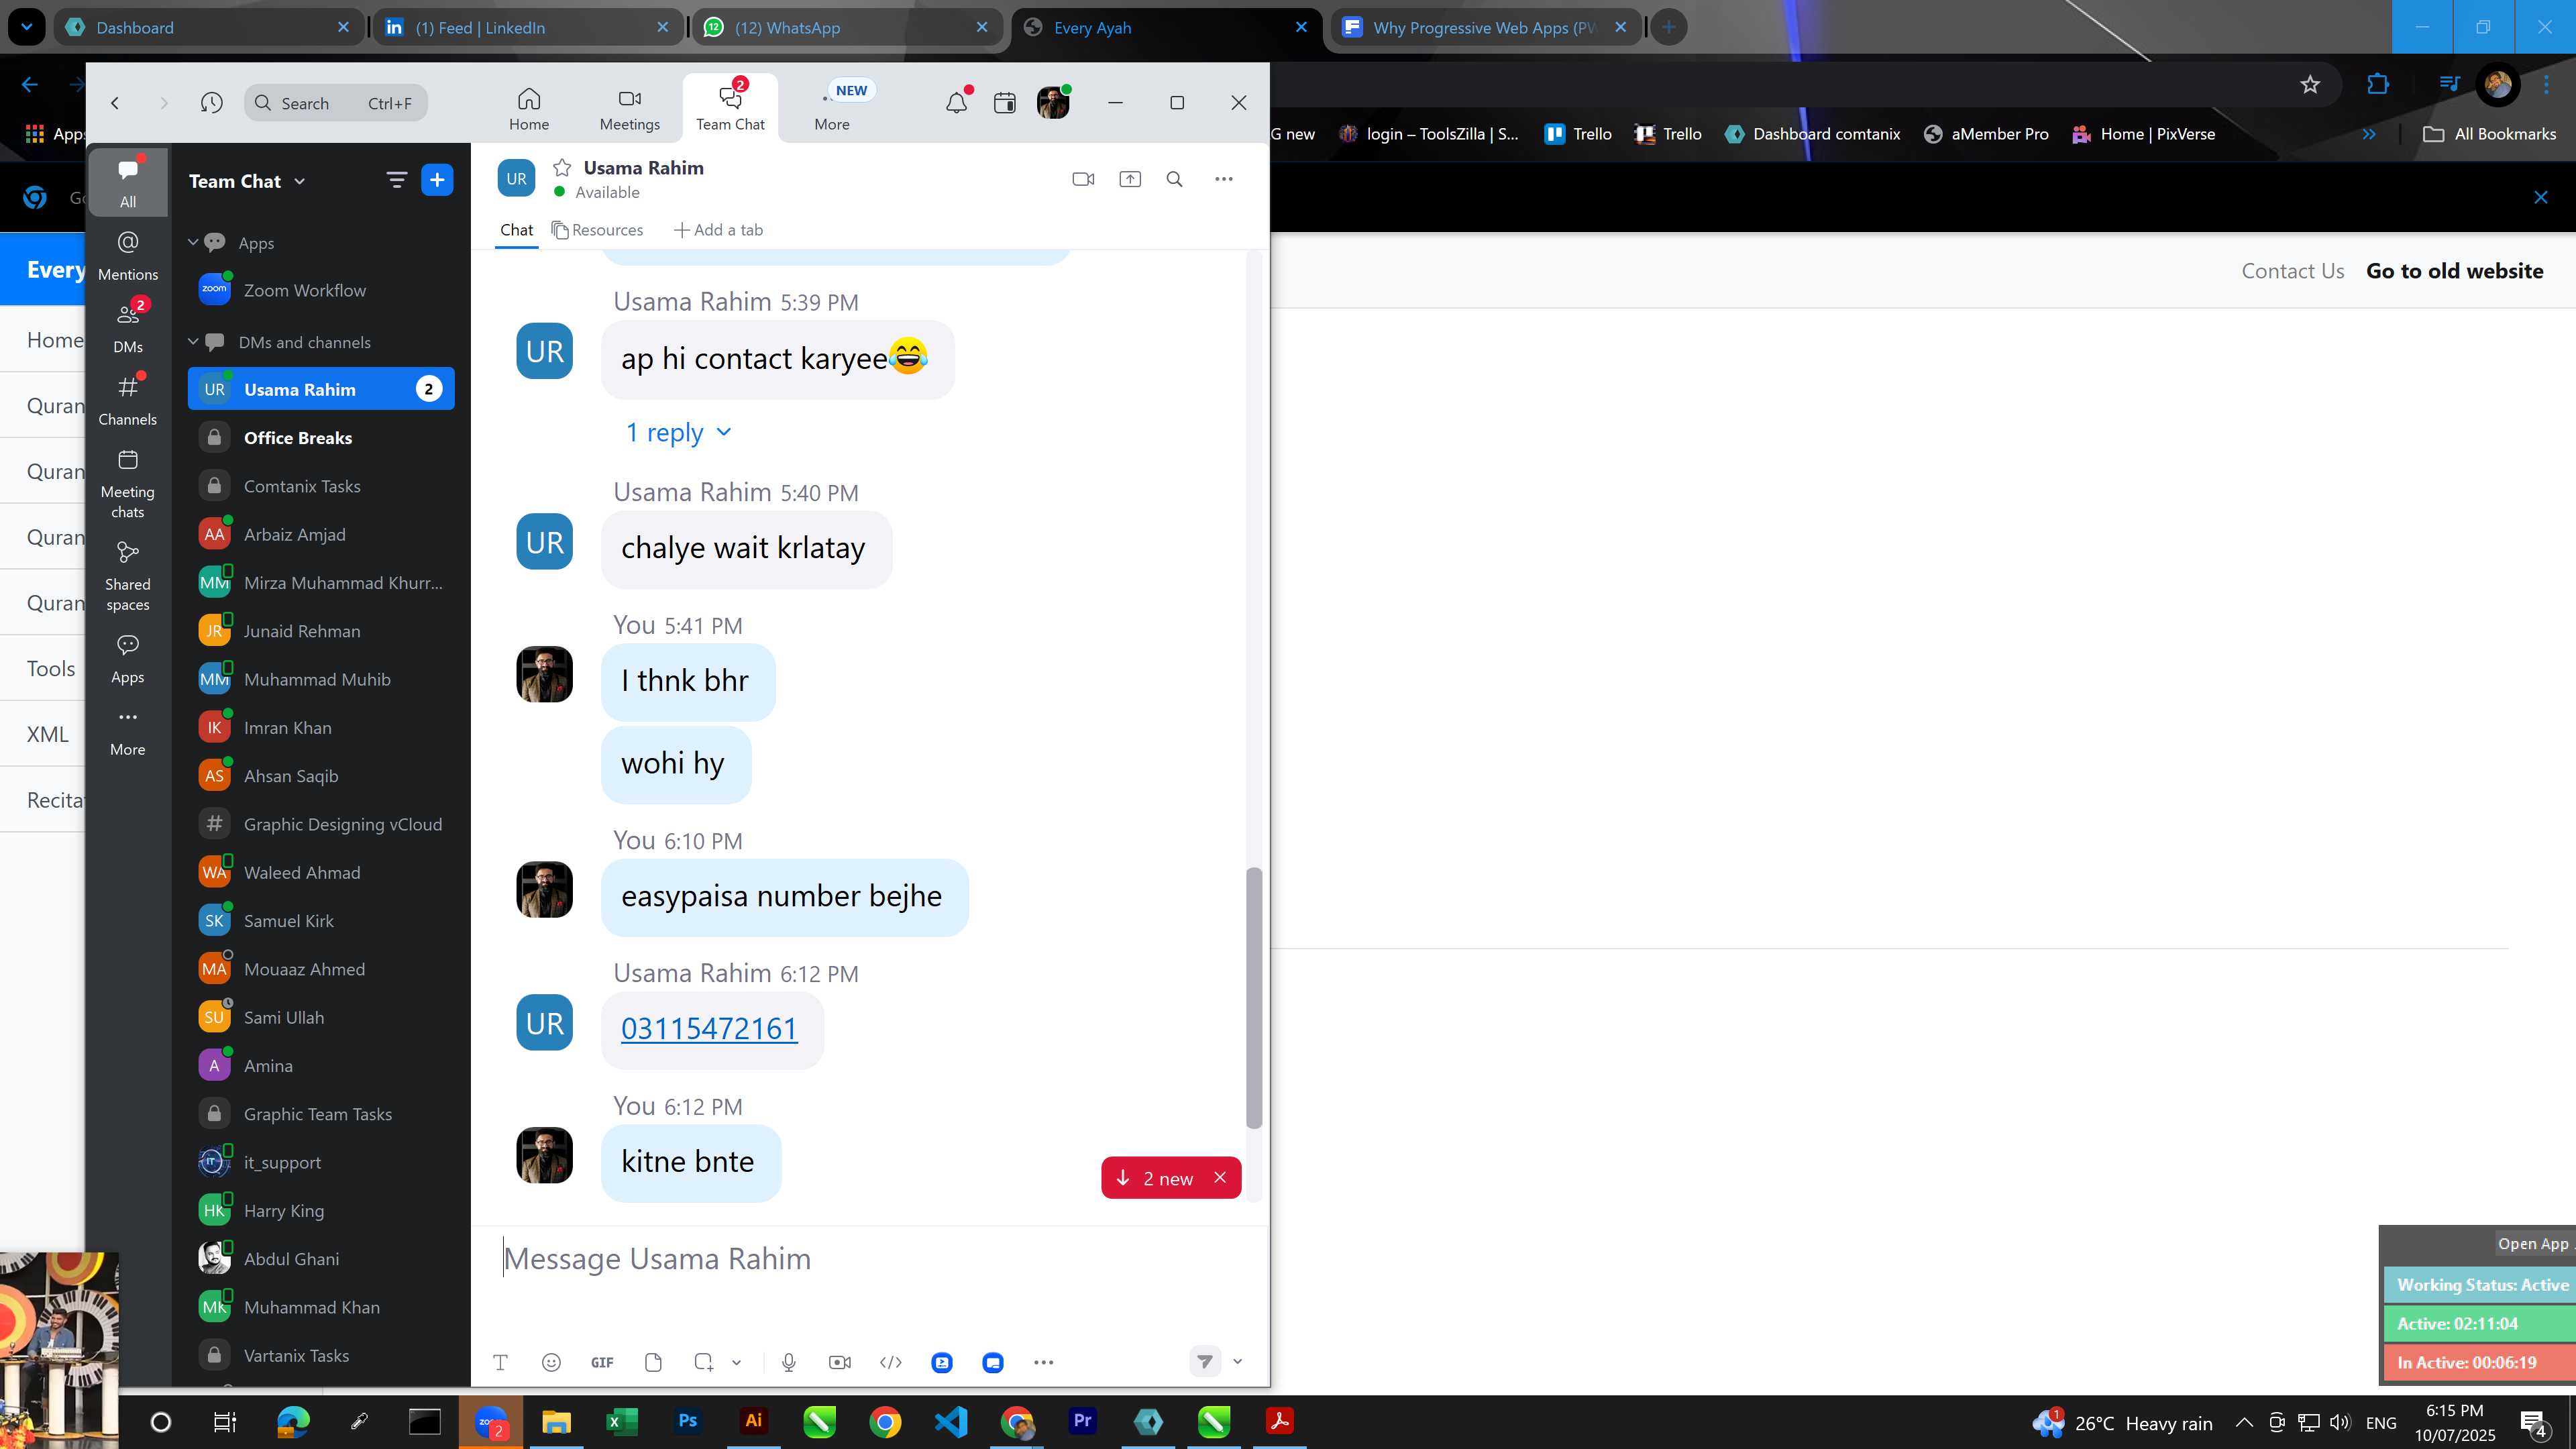
Task: Open chat with Arbaiz Amjad
Action: pyautogui.click(x=321, y=534)
